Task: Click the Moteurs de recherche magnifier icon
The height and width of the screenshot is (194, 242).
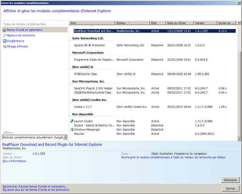Action: click(x=5, y=35)
